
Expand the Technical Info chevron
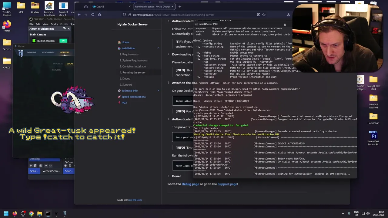tap(158, 91)
